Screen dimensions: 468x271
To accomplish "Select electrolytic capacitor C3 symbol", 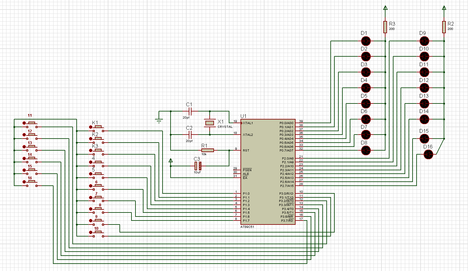I will pyautogui.click(x=198, y=166).
